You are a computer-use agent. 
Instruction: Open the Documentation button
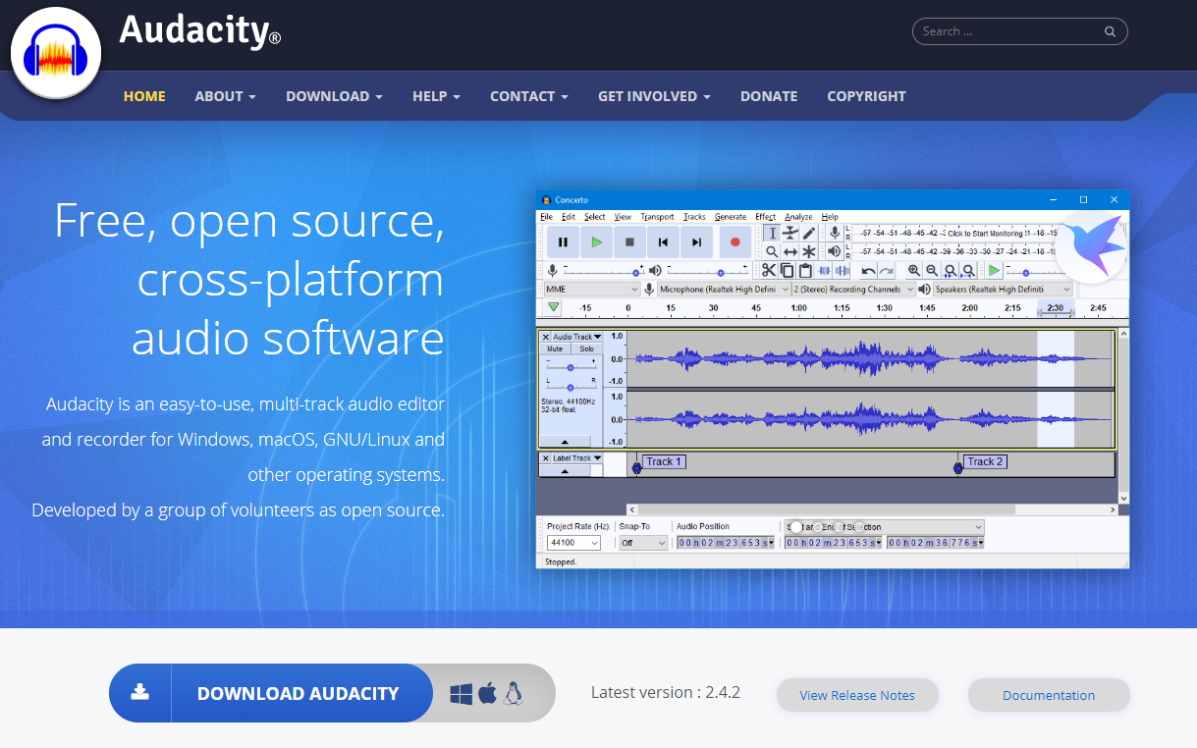[1049, 695]
